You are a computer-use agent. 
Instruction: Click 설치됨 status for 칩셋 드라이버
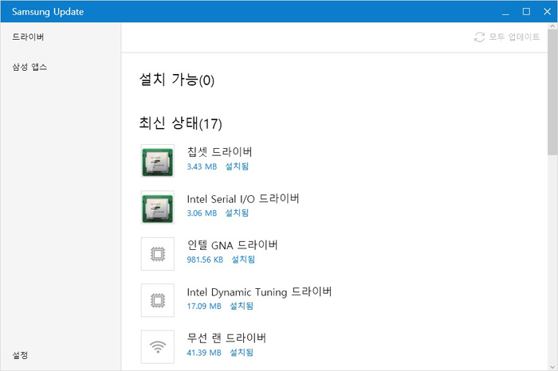(x=237, y=166)
